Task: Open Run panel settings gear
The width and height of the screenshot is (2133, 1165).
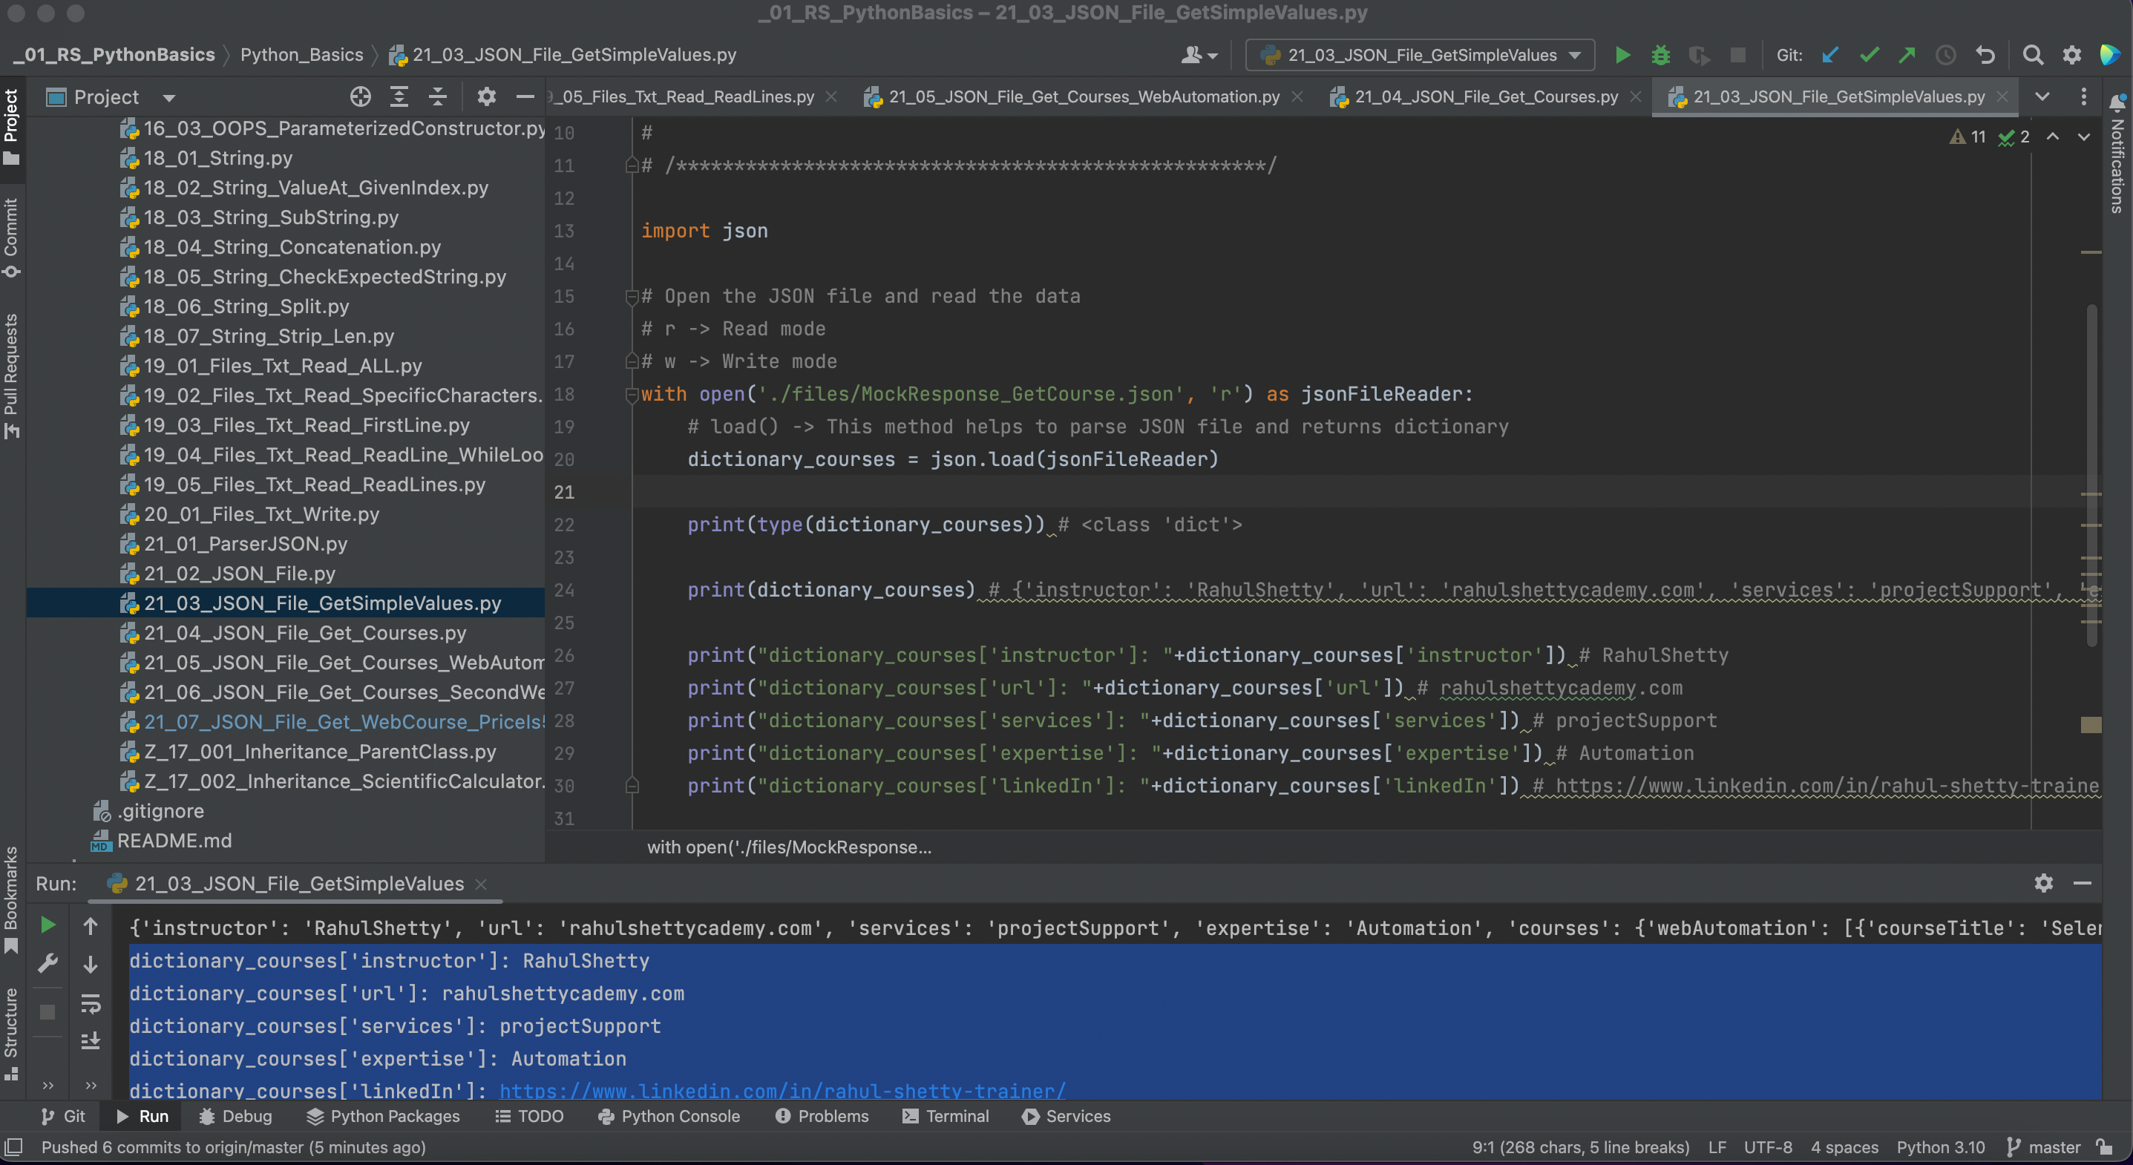Action: (x=2044, y=882)
